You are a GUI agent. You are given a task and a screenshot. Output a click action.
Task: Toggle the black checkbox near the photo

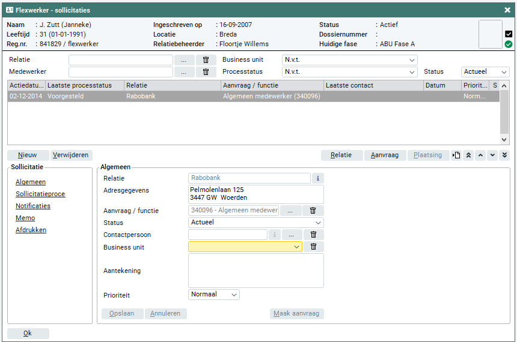coord(509,34)
